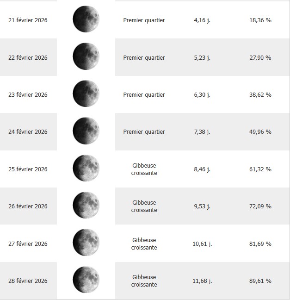Select the date 24 février 2026
The height and width of the screenshot is (300, 290).
(28, 132)
